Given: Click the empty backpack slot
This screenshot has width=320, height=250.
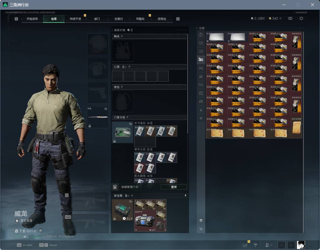Looking at the screenshot, I should point(123,101).
